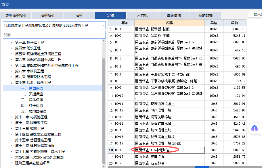Click the tree scrollbar up arrow
This screenshot has height=168, width=262.
(x=104, y=41)
